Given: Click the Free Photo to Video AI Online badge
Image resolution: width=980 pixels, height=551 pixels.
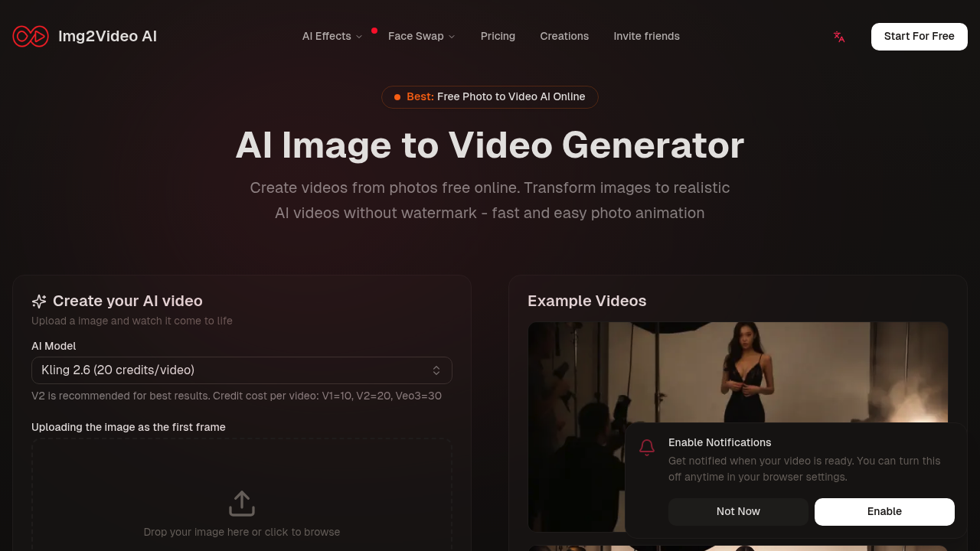Looking at the screenshot, I should click(x=490, y=96).
